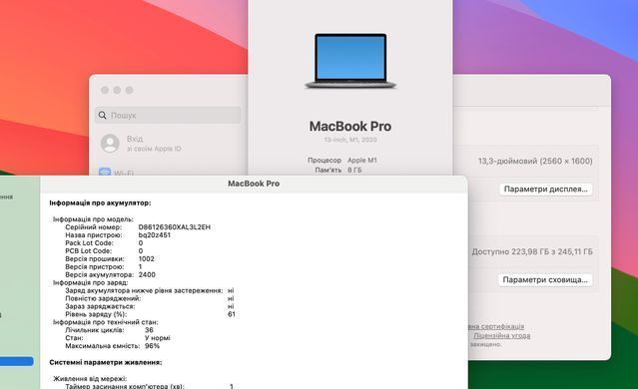Click the Інформація про акумулятор heading
Viewport: 638px width, 389px height.
100,202
